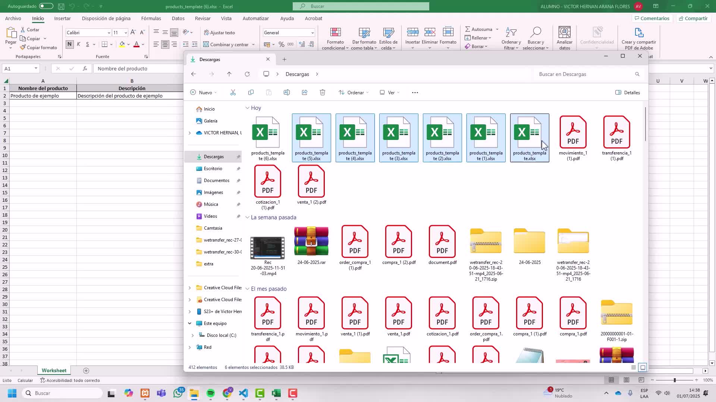Toggle the Autoguardado switch
The image size is (716, 402).
pos(46,6)
